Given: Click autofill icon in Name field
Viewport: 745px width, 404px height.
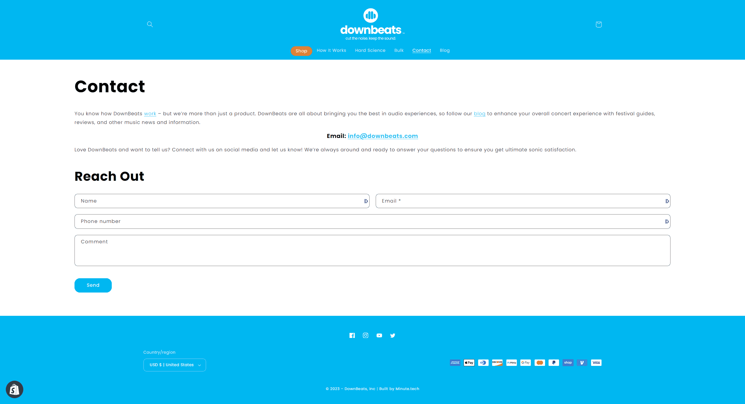Looking at the screenshot, I should point(366,201).
